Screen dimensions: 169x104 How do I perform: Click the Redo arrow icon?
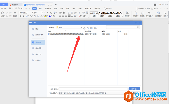pyautogui.click(x=26, y=9)
